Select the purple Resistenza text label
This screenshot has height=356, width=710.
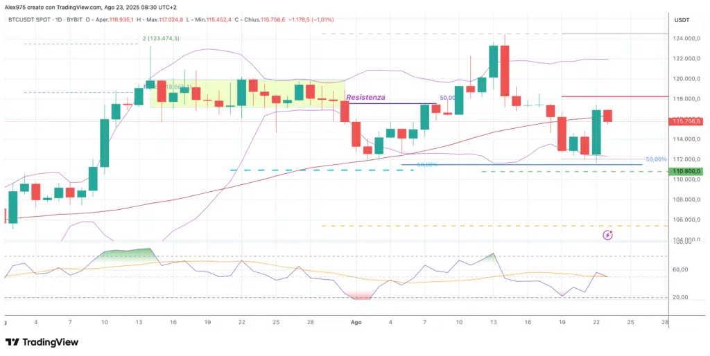click(x=365, y=98)
